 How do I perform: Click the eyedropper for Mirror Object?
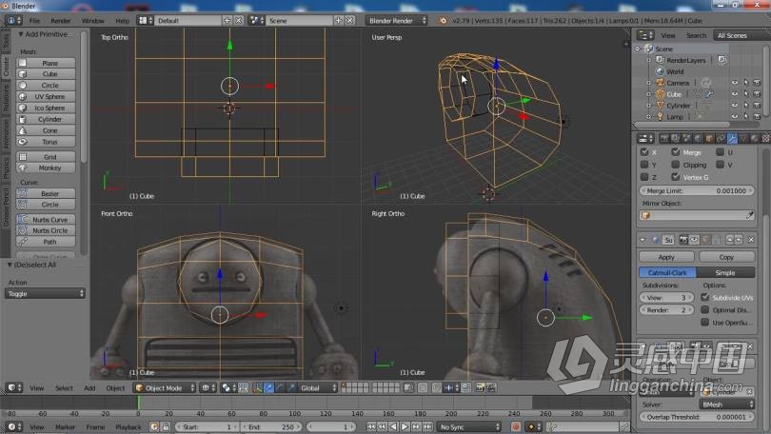point(749,215)
